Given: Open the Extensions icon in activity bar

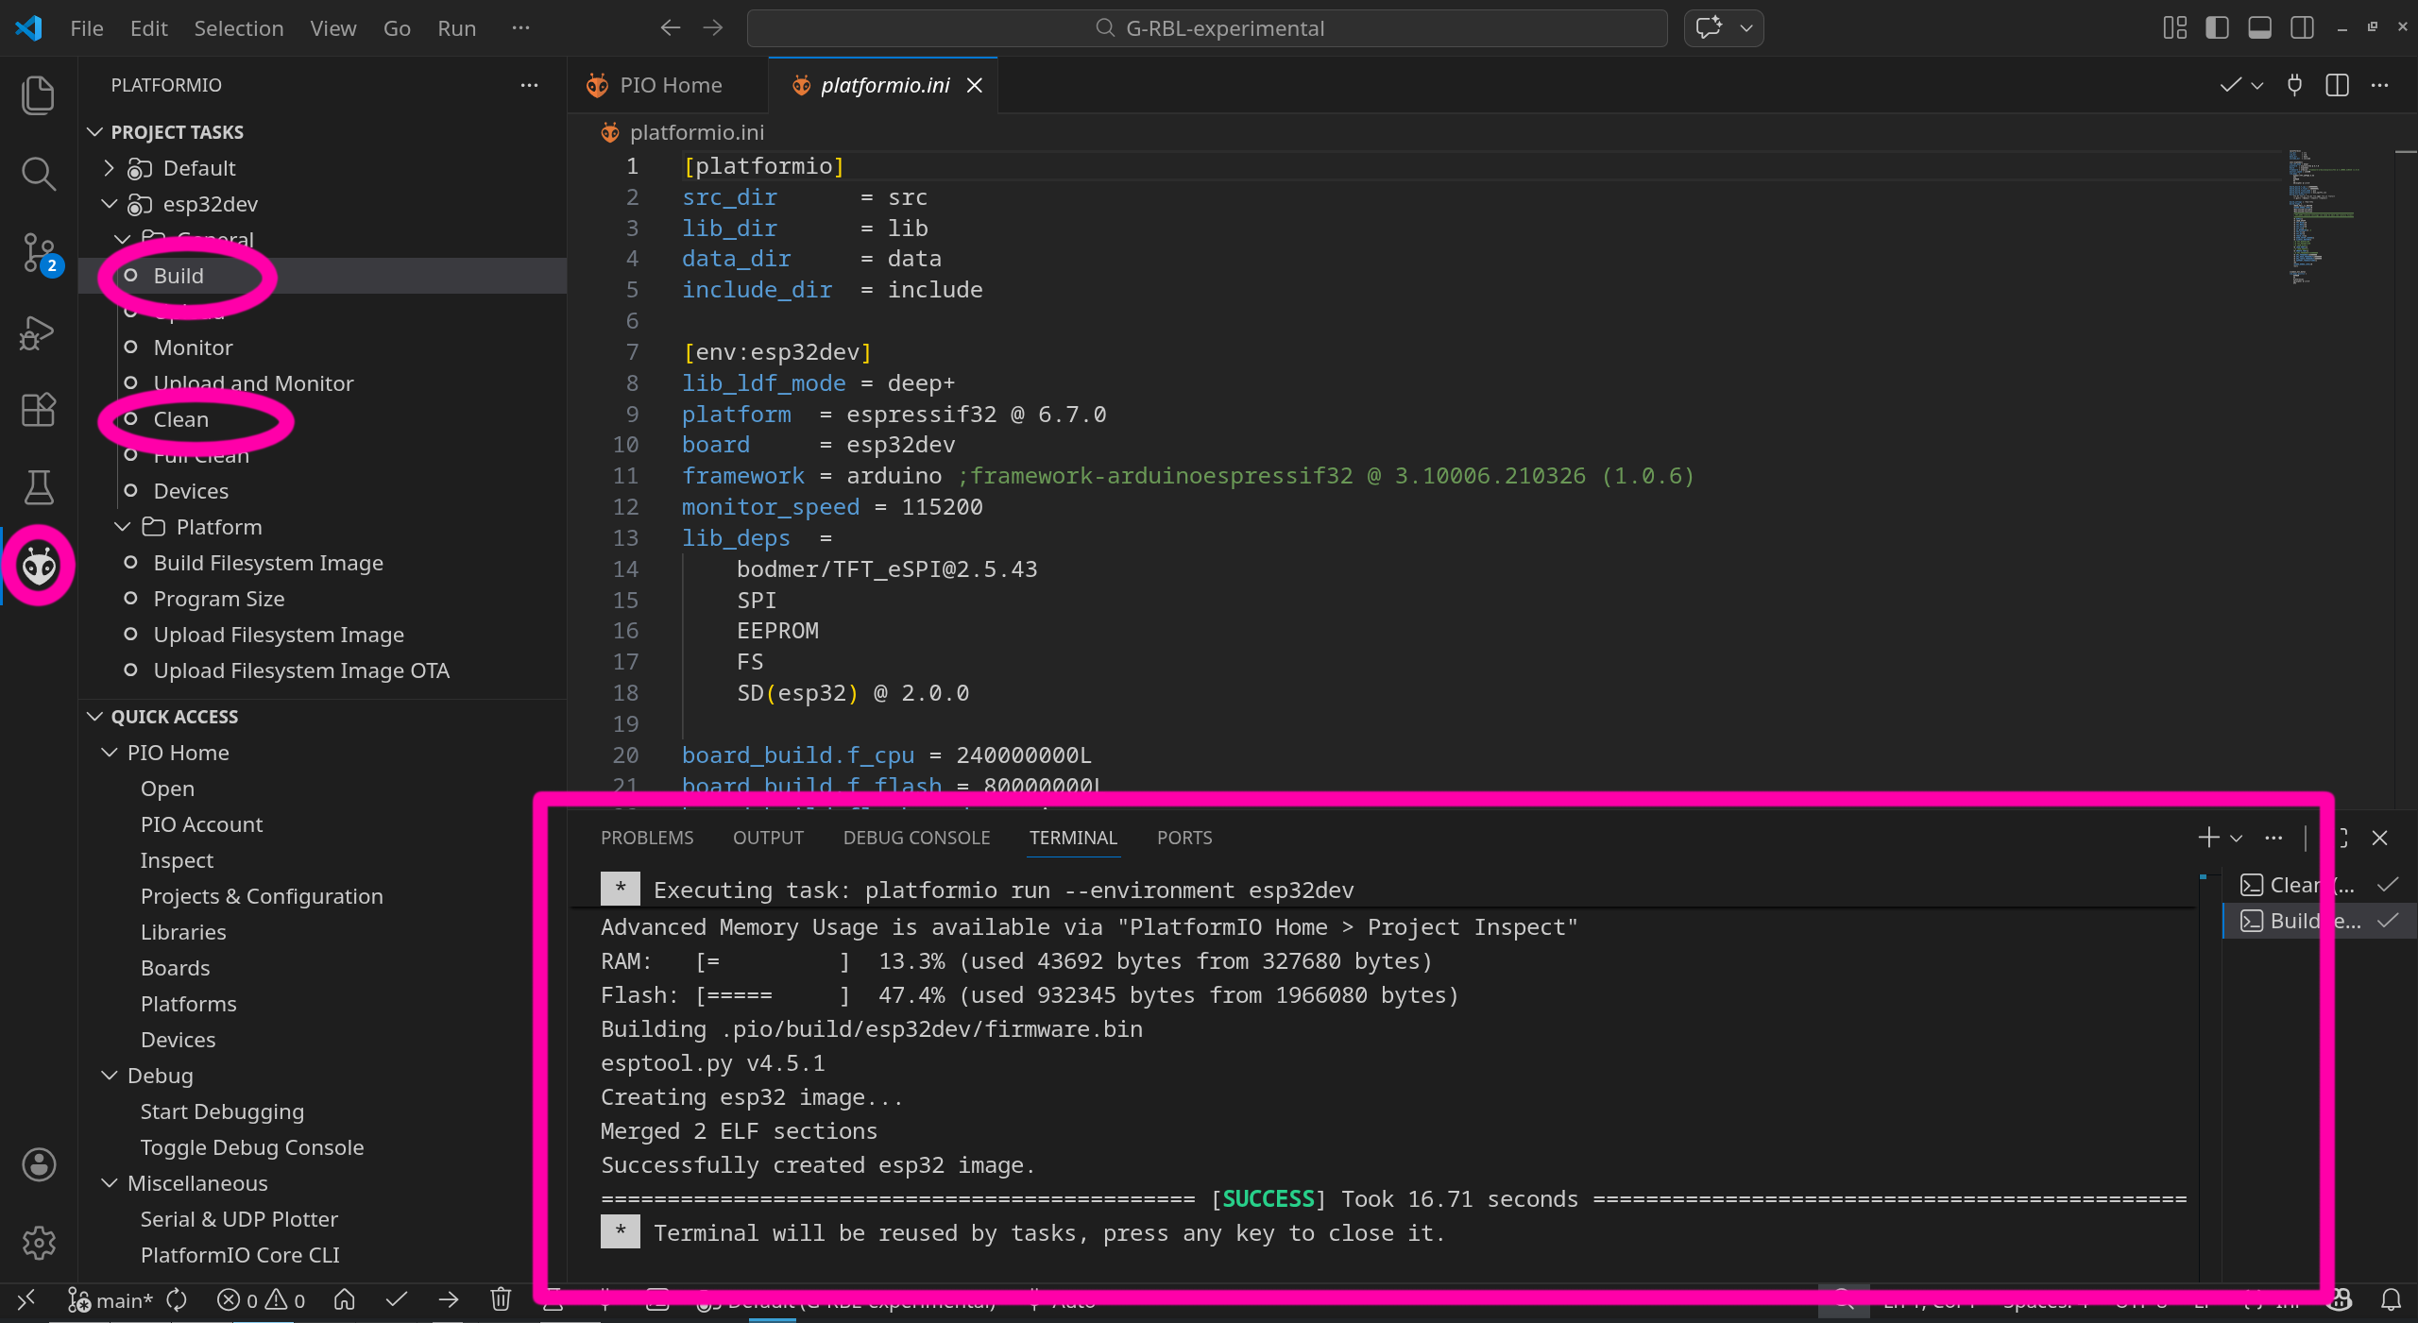Looking at the screenshot, I should point(39,410).
